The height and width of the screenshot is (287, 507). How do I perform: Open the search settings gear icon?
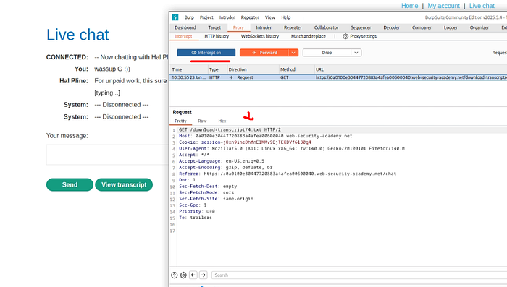point(183,275)
